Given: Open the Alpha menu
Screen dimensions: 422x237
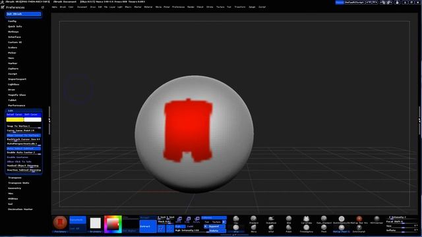Looking at the screenshot, I should tap(54, 7).
